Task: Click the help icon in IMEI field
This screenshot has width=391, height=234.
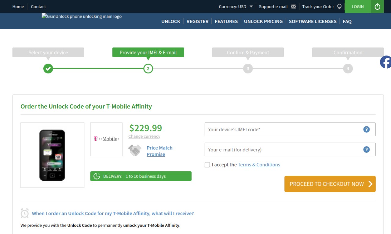Action: pyautogui.click(x=367, y=129)
